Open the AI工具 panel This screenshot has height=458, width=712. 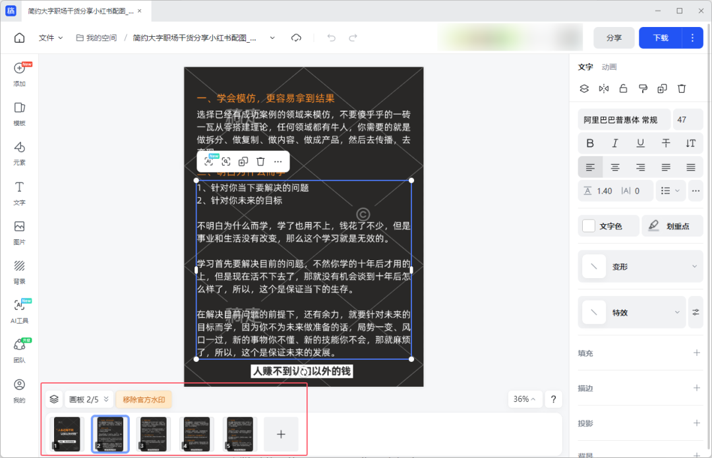pos(19,312)
